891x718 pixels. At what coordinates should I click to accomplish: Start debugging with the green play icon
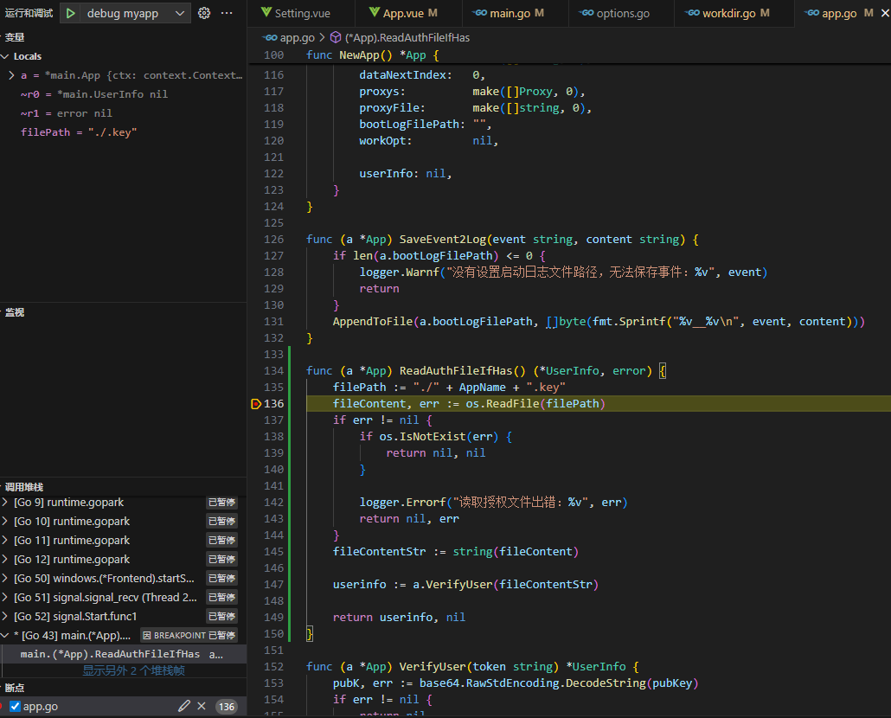pyautogui.click(x=71, y=13)
